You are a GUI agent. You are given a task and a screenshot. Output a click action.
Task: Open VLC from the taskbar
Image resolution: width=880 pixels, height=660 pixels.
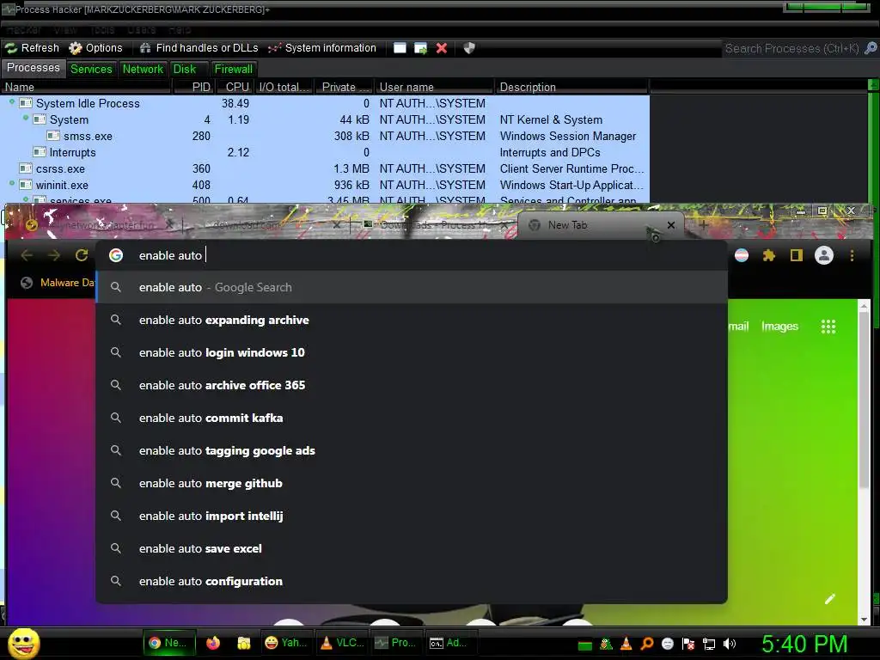(342, 643)
